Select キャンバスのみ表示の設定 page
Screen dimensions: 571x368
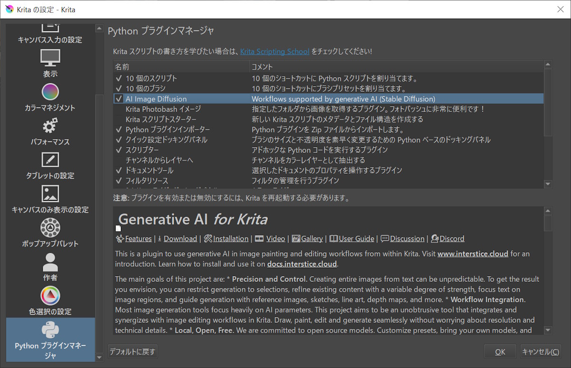coord(50,199)
